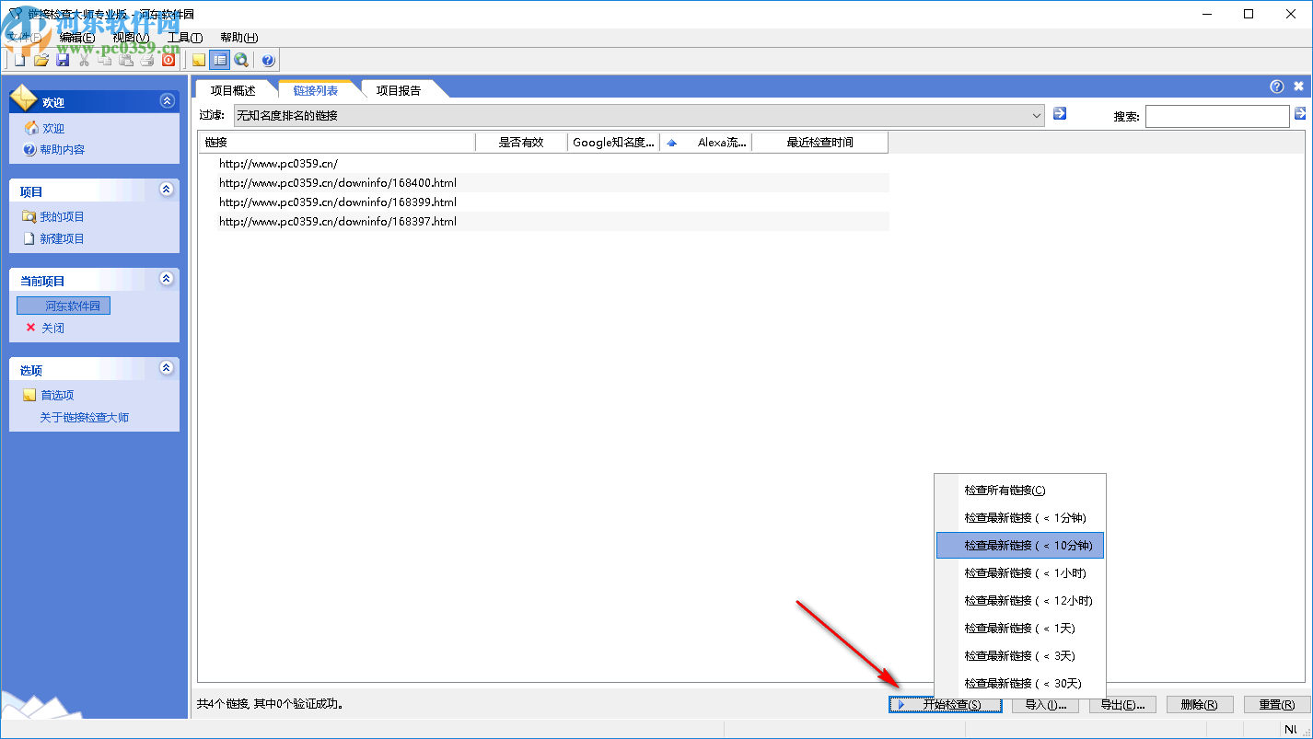
Task: Choose 检查最新链接 (< 1天) option
Action: 1020,629
